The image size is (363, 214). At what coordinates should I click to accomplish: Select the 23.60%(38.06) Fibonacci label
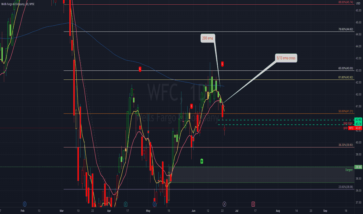(345, 187)
